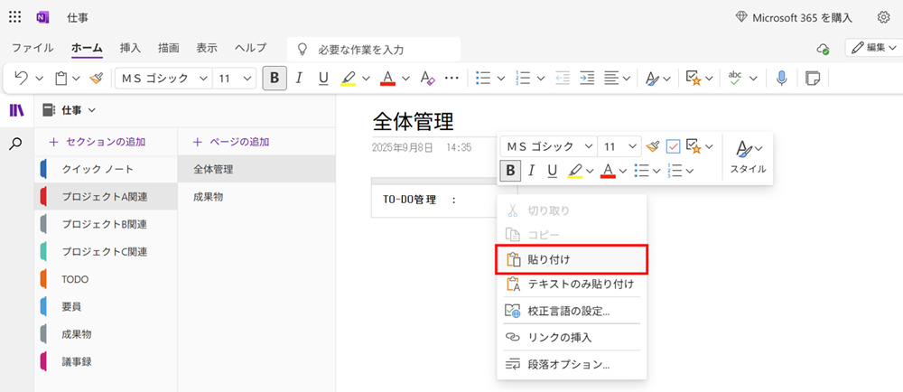903x392 pixels.
Task: Click the spelling check abc icon
Action: tap(735, 78)
